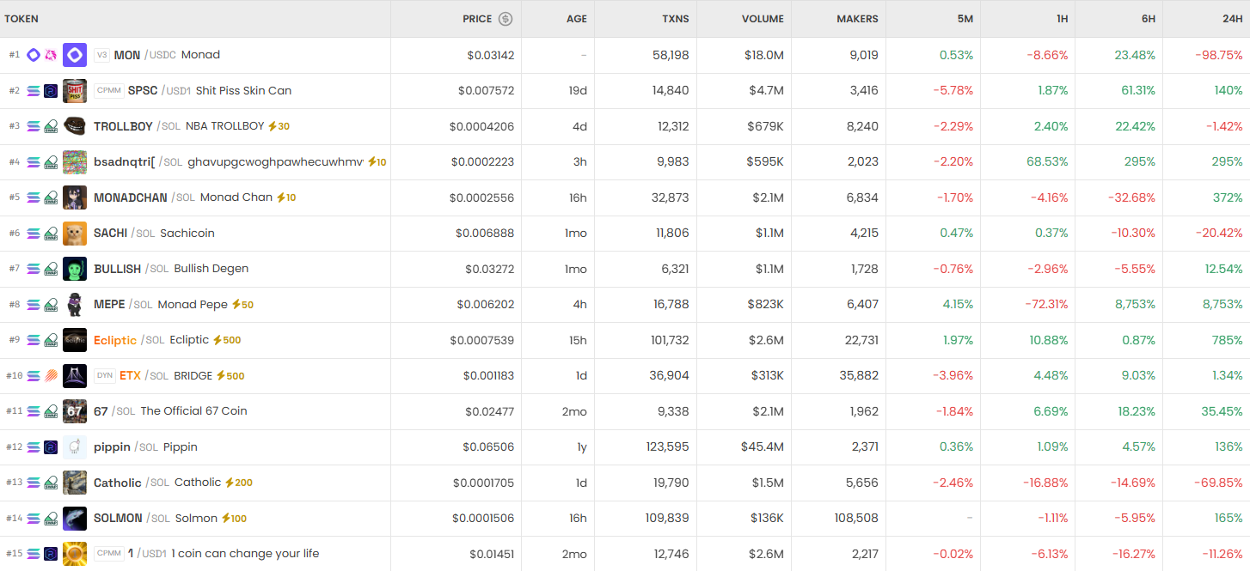Image resolution: width=1250 pixels, height=571 pixels.
Task: Click the Monad token logo in row #1
Action: tap(75, 55)
